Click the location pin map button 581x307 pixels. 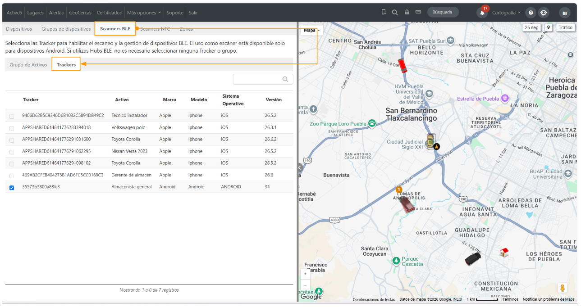[x=549, y=27]
